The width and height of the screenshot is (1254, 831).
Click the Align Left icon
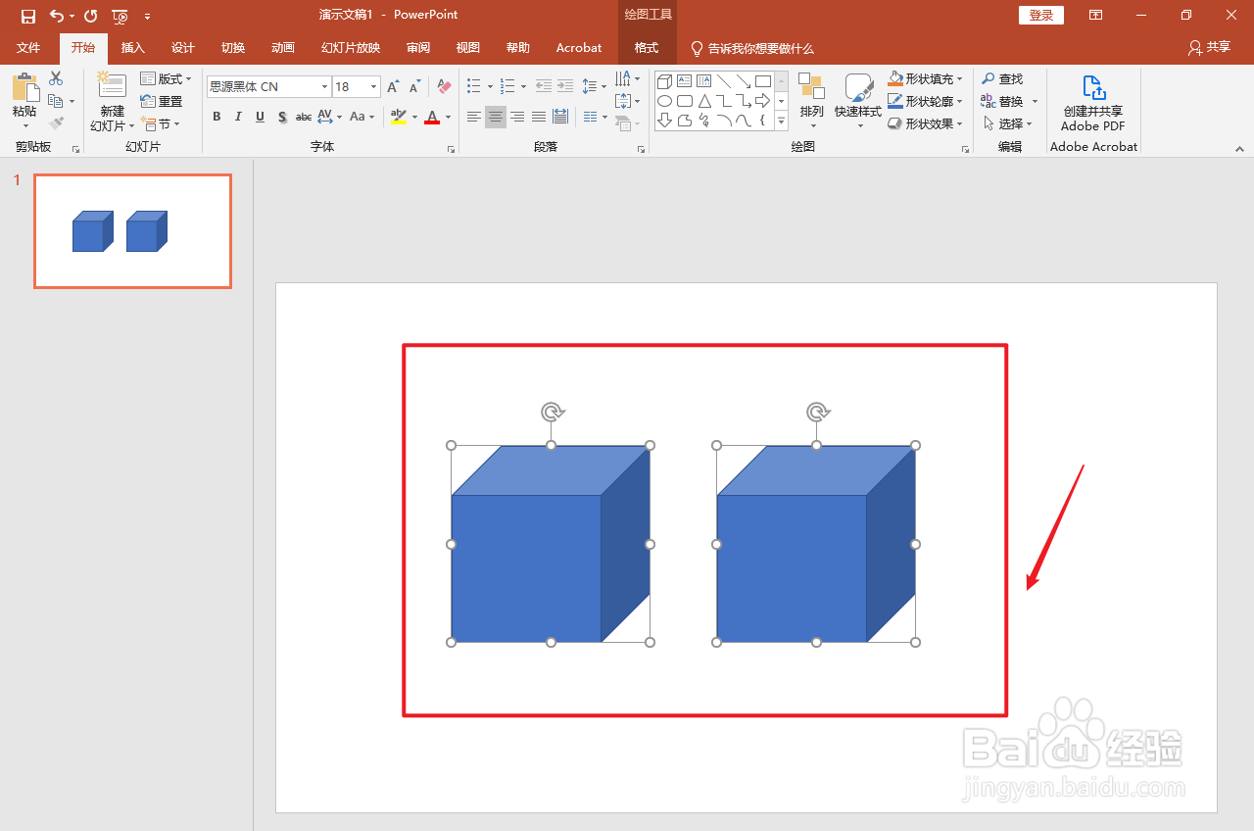pos(474,117)
